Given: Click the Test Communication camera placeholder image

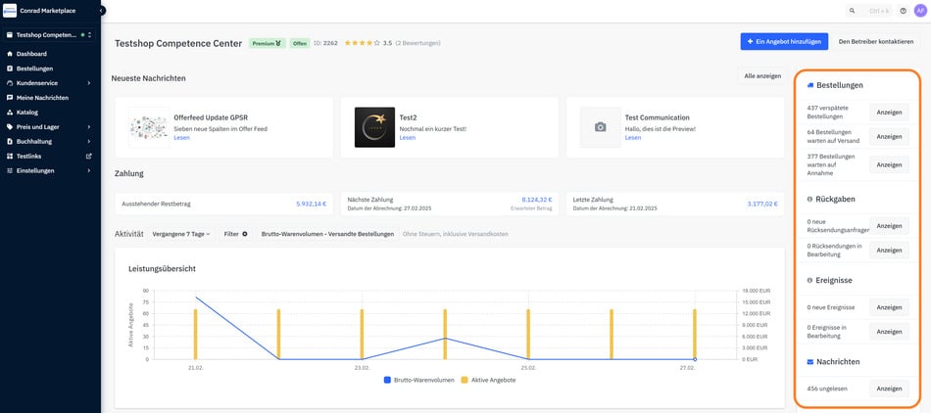Looking at the screenshot, I should pos(601,127).
